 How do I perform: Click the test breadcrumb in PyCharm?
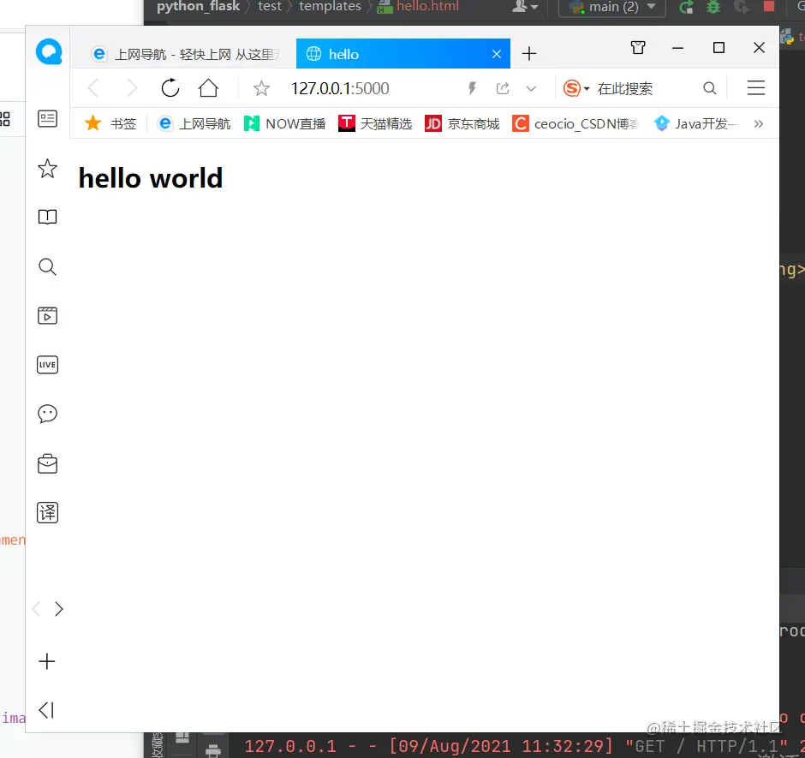270,6
